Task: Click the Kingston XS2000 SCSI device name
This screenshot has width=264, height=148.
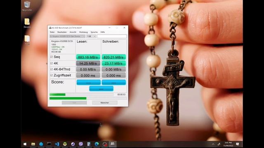Action: 62,41
